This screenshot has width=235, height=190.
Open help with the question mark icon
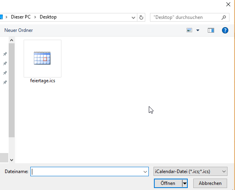225,30
